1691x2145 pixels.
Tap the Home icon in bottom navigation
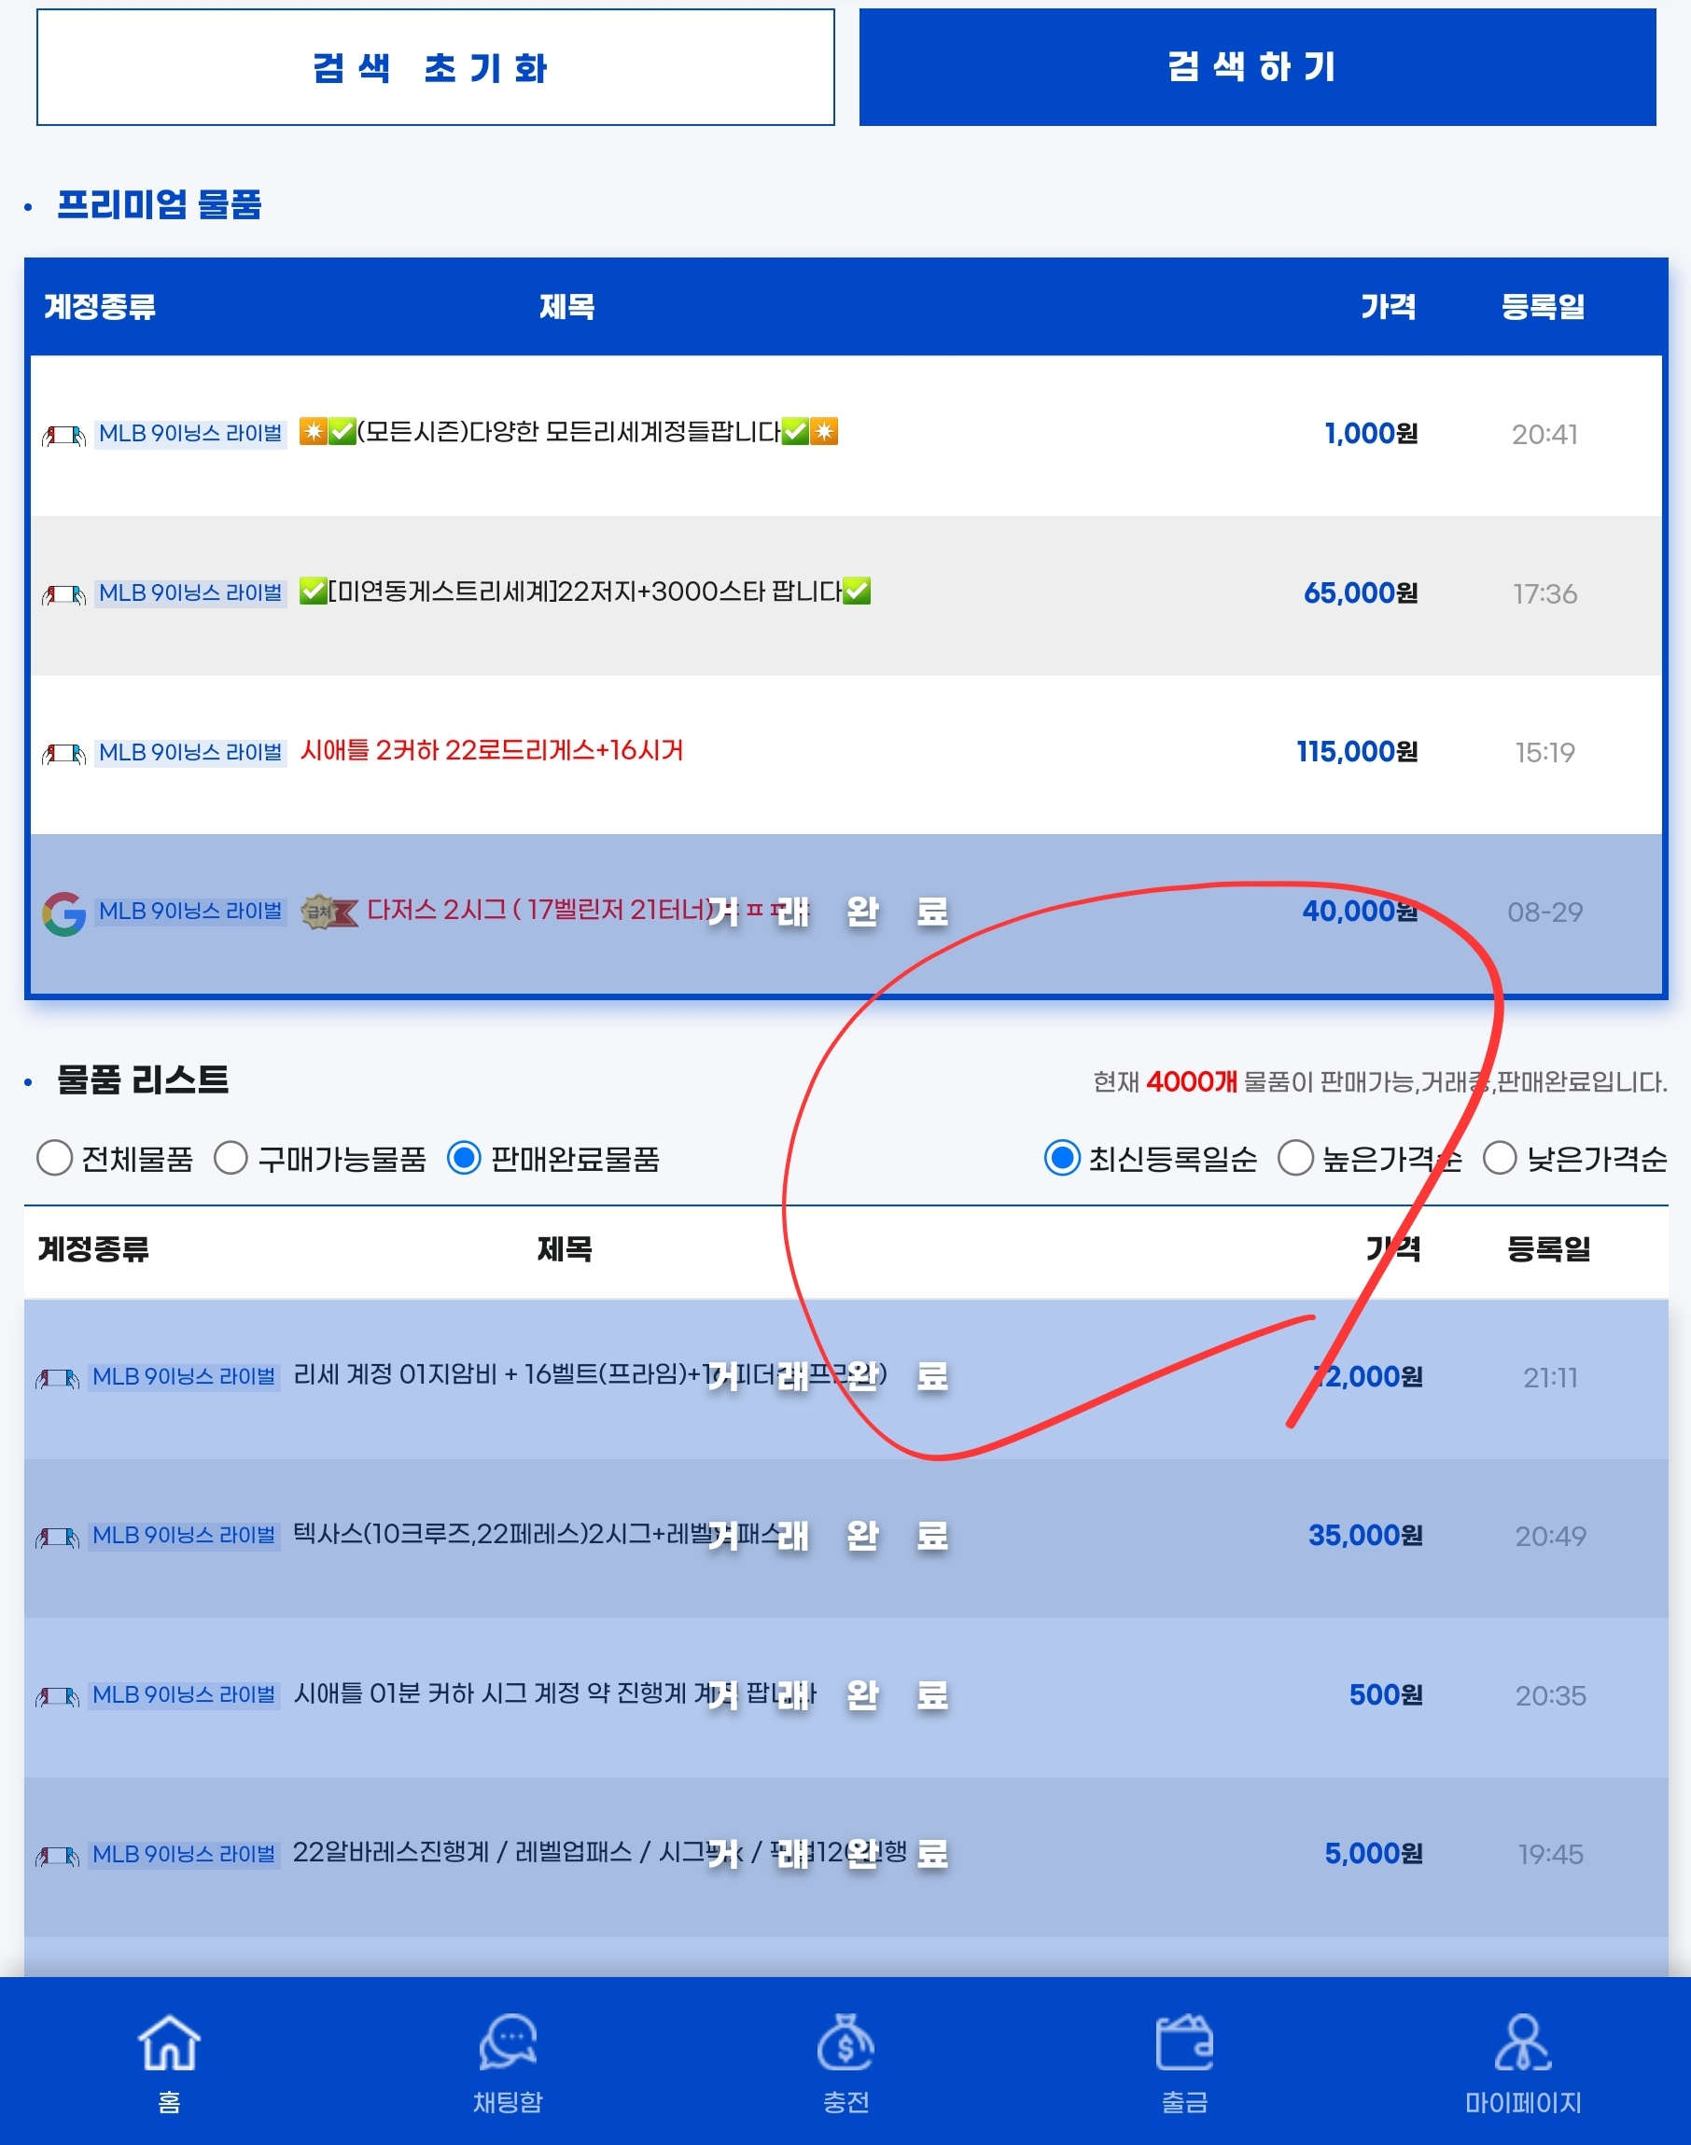(x=169, y=2044)
